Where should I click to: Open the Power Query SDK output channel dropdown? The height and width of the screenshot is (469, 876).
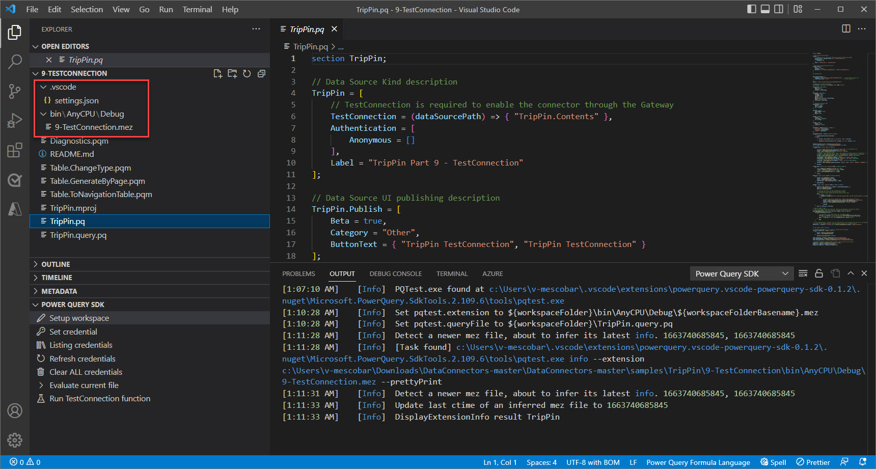(x=742, y=273)
